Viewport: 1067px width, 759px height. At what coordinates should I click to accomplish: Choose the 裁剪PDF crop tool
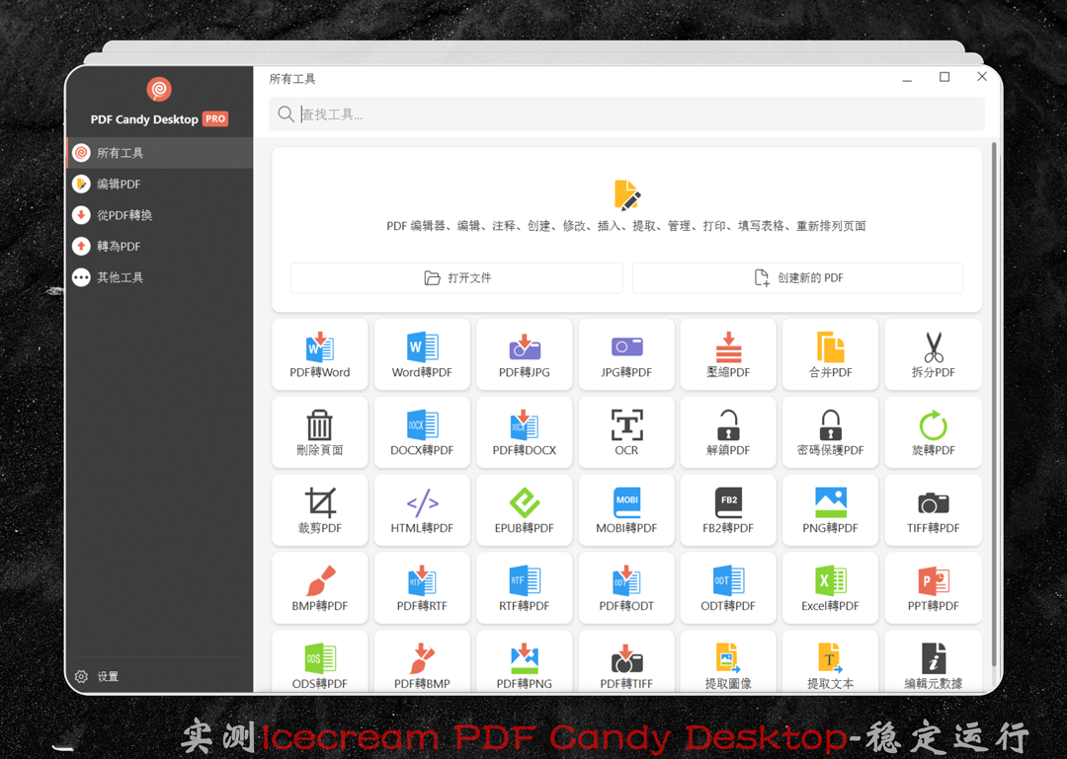tap(320, 510)
